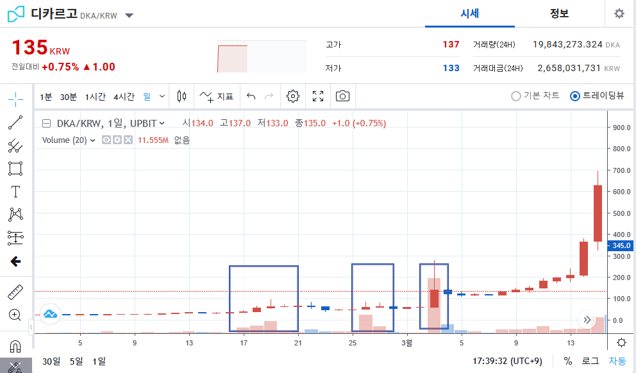Select the crosshair cursor tool

coord(15,99)
